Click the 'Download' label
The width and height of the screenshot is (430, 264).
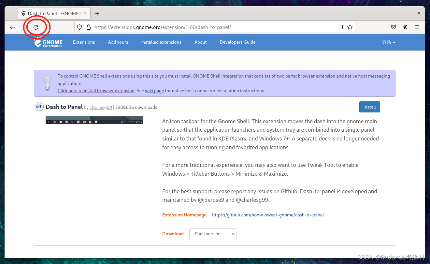173,234
